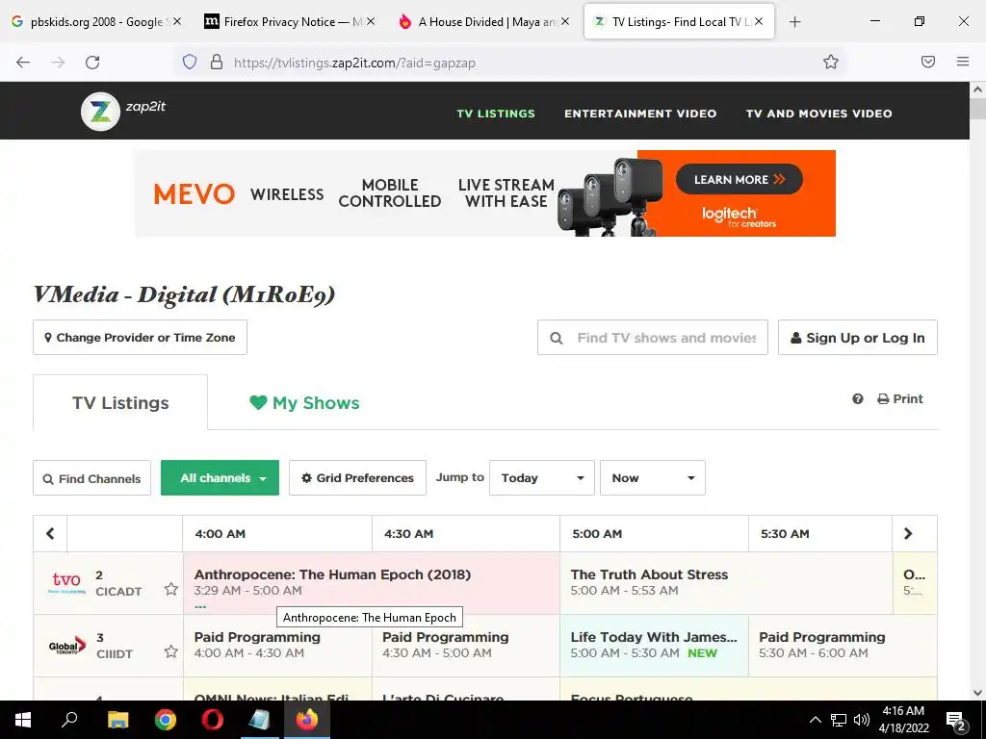986x739 pixels.
Task: Open the Windows Start menu
Action: pyautogui.click(x=23, y=720)
